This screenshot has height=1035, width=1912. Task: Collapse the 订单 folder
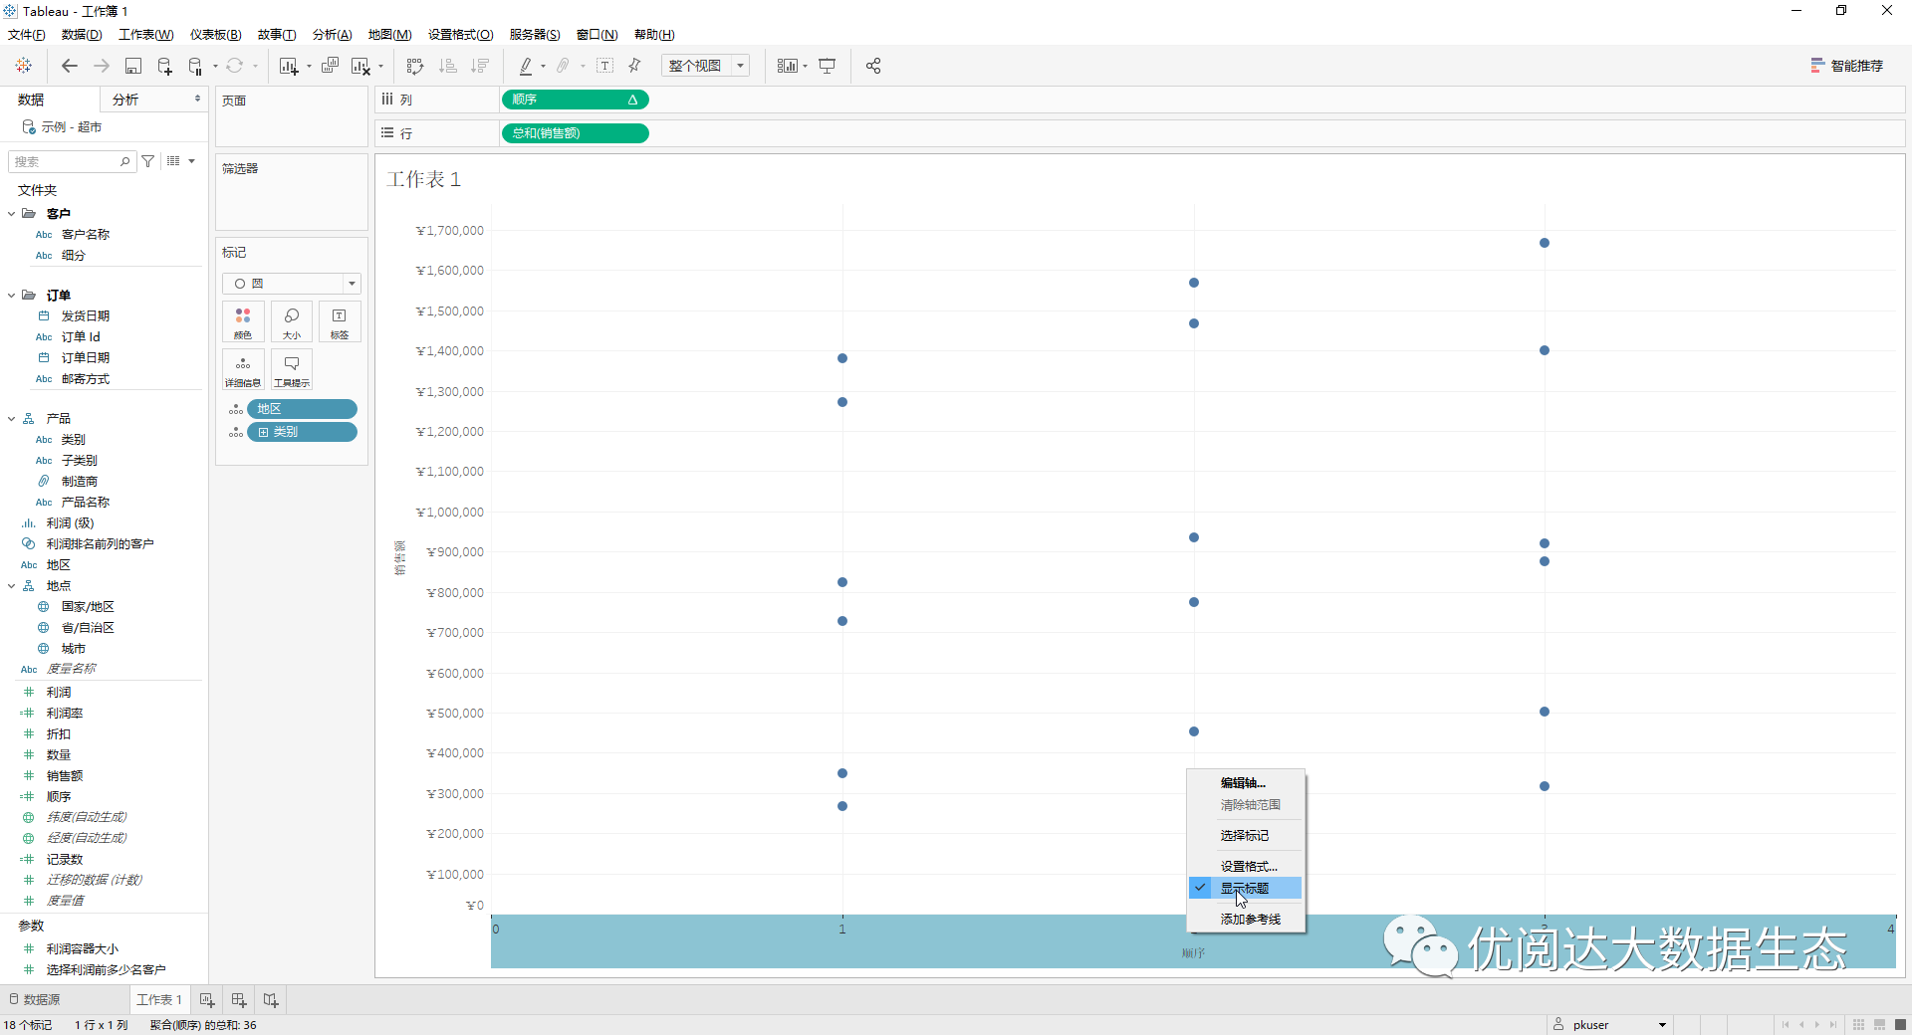(x=12, y=295)
